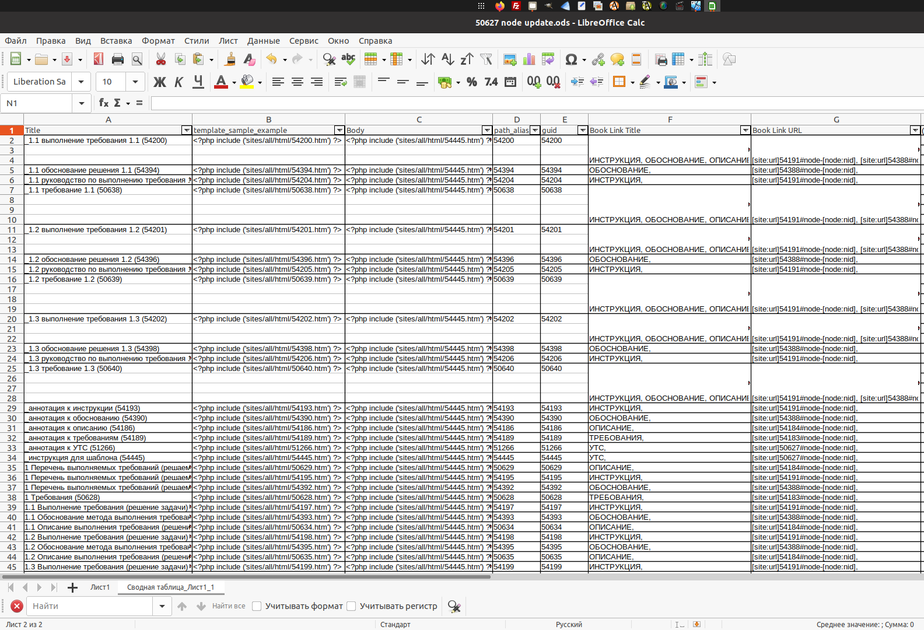Click the Sum sigma icon
The width and height of the screenshot is (924, 630).
(x=117, y=103)
